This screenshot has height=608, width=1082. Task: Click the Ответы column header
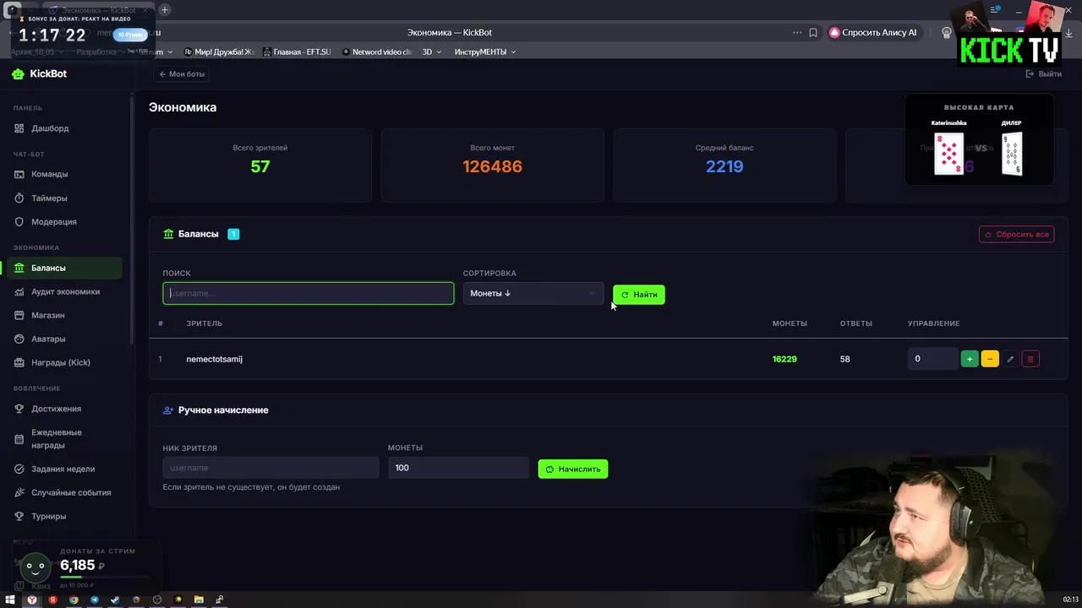(856, 323)
